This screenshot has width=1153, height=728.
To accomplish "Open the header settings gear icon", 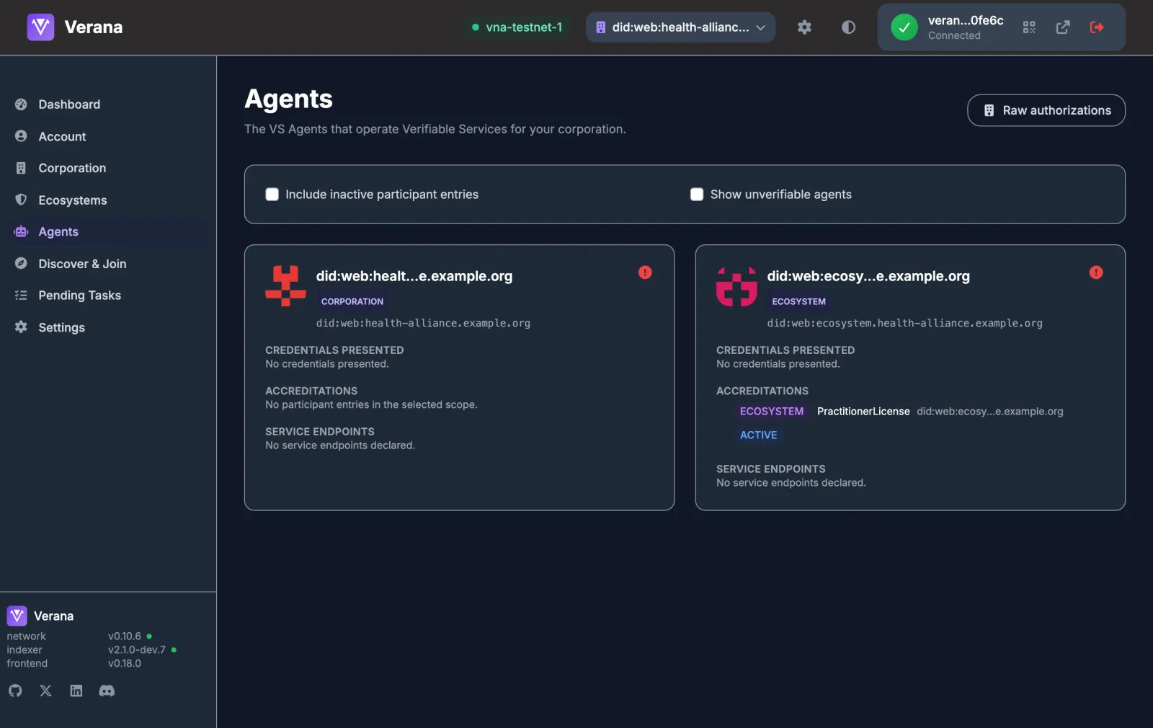I will [x=804, y=27].
